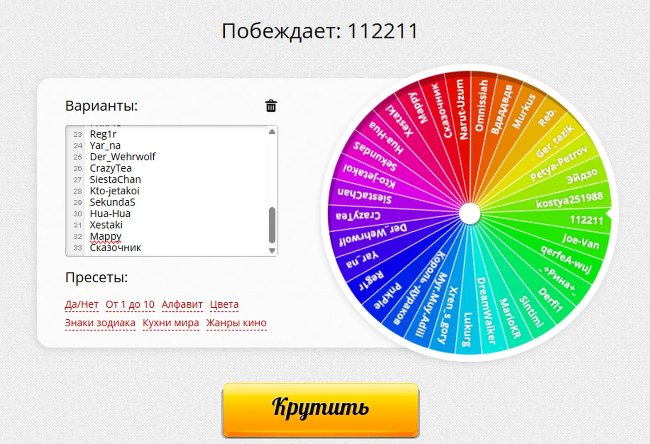
Task: Click the Lukurg segment on the wheel
Action: coord(467,329)
